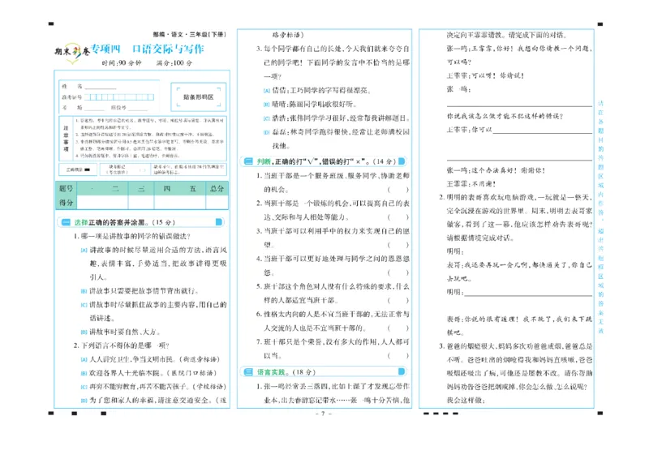This screenshot has height=459, width=649.
Task: Click the blue 二 section number badge
Action: click(x=248, y=161)
